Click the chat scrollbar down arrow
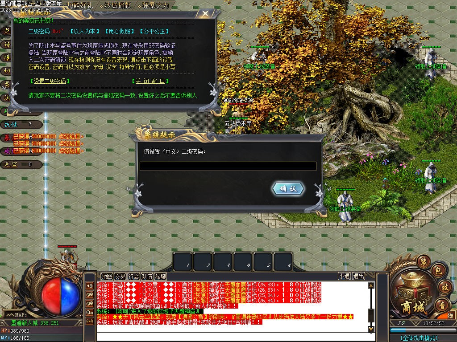 (x=371, y=329)
